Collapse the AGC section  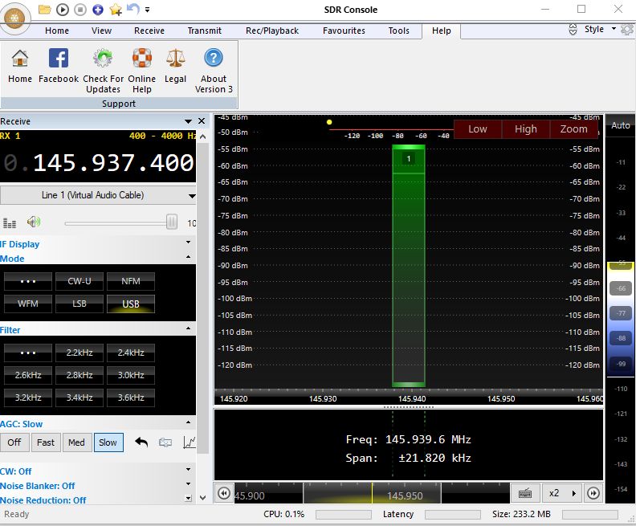pyautogui.click(x=188, y=422)
